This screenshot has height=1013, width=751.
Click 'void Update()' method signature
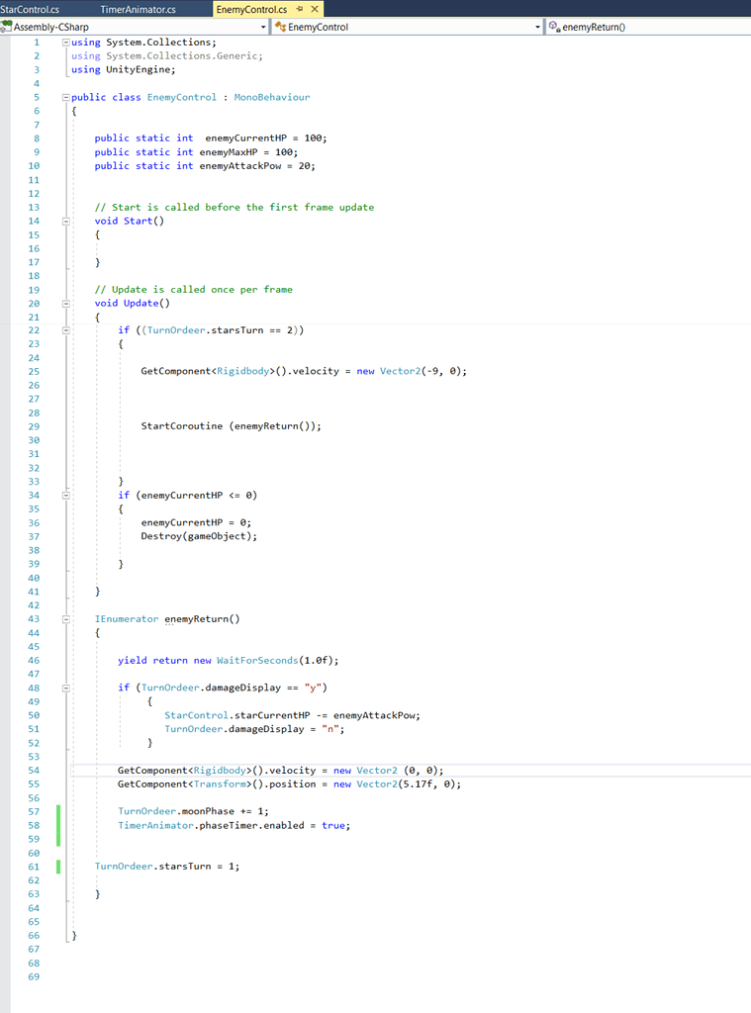(x=132, y=303)
